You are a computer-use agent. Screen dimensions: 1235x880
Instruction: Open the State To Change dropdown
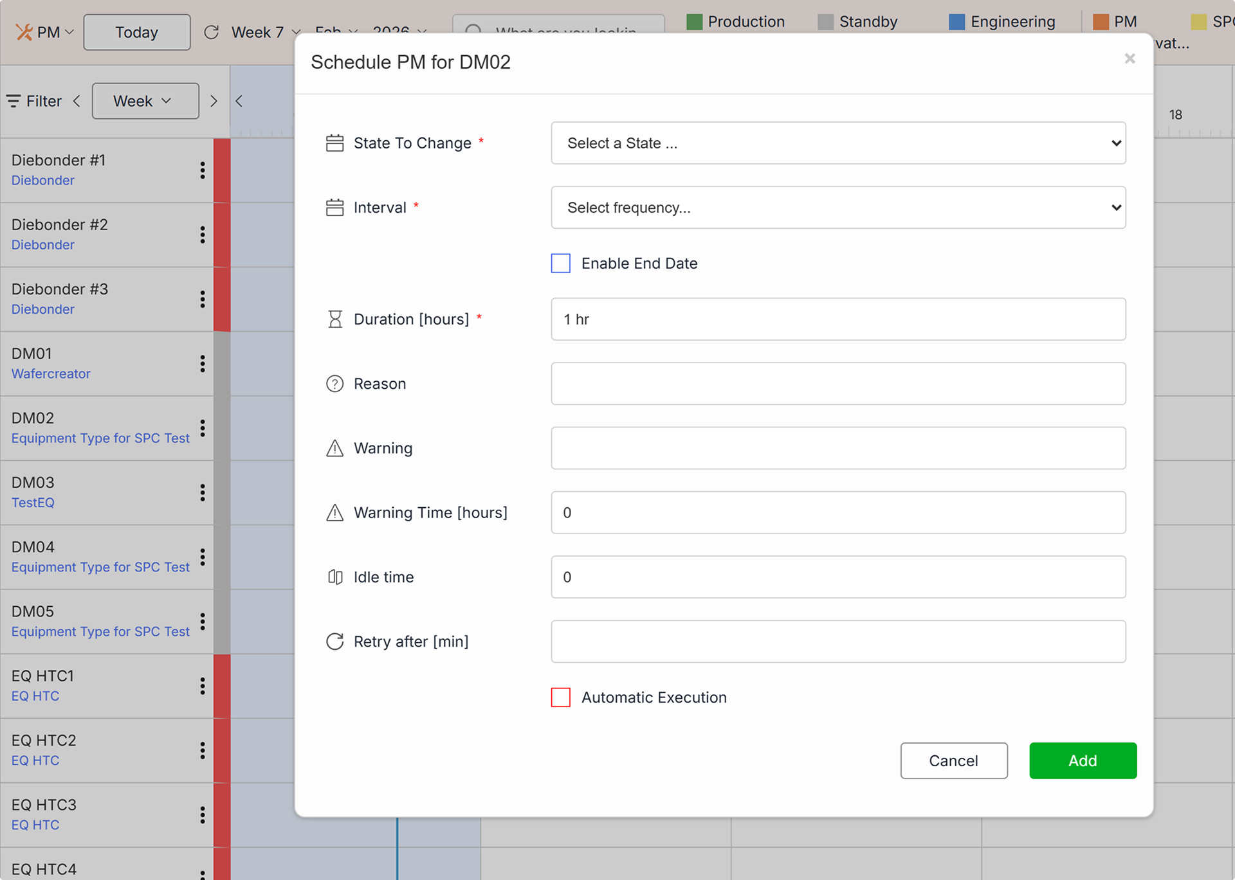click(837, 143)
